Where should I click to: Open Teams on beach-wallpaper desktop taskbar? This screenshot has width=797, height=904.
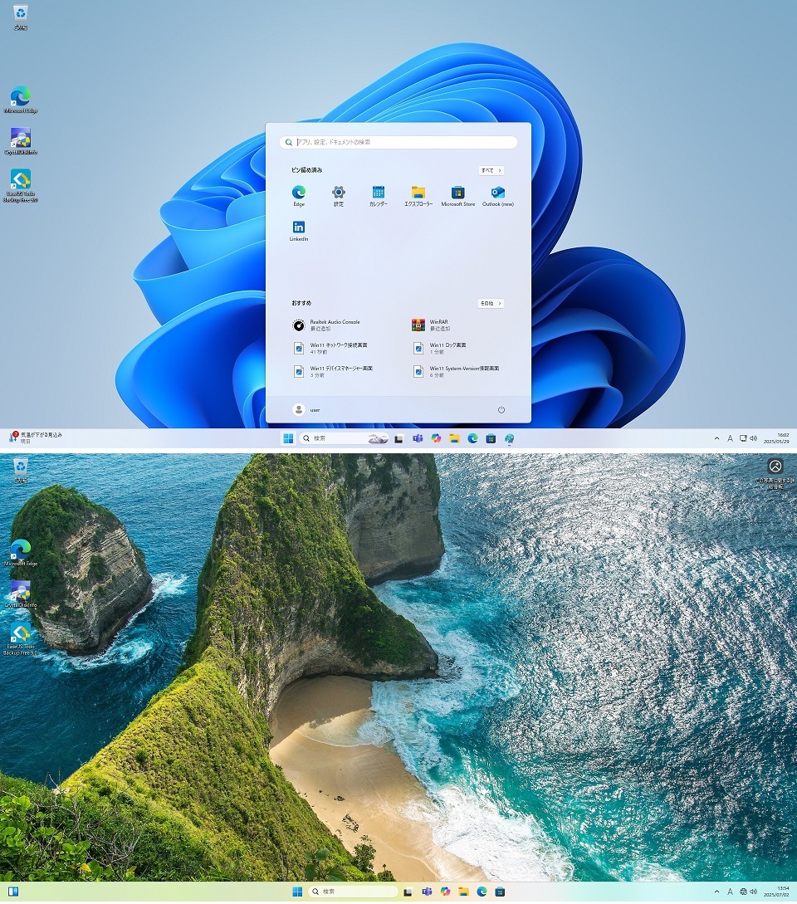pos(427,892)
